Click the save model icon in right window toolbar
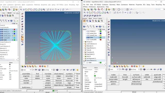 pyautogui.click(x=92, y=9)
